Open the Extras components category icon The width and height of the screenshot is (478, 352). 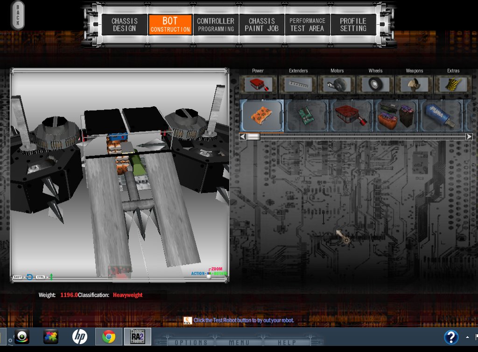click(453, 84)
